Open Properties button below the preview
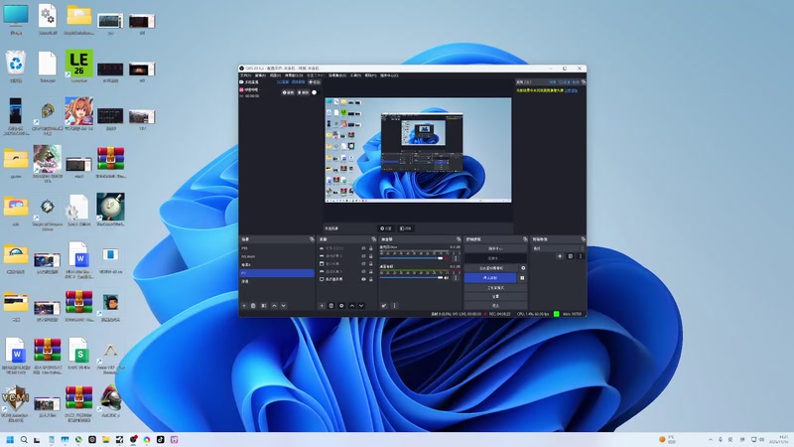The width and height of the screenshot is (794, 447). (386, 228)
